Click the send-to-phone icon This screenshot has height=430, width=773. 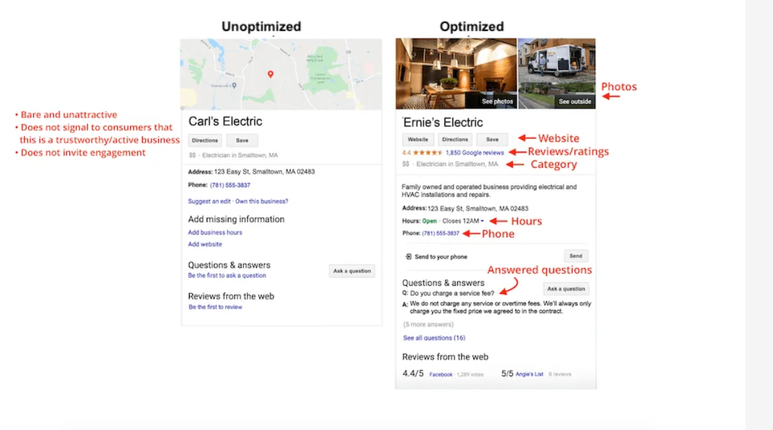[x=408, y=257]
